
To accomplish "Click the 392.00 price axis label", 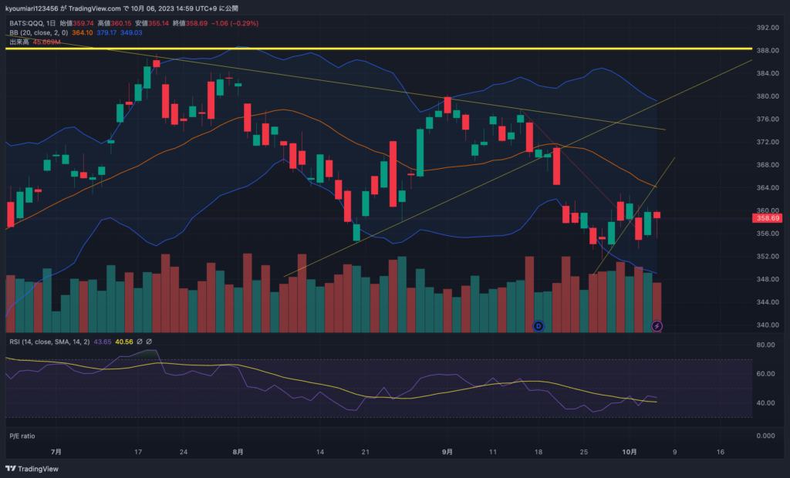I will 768,28.
